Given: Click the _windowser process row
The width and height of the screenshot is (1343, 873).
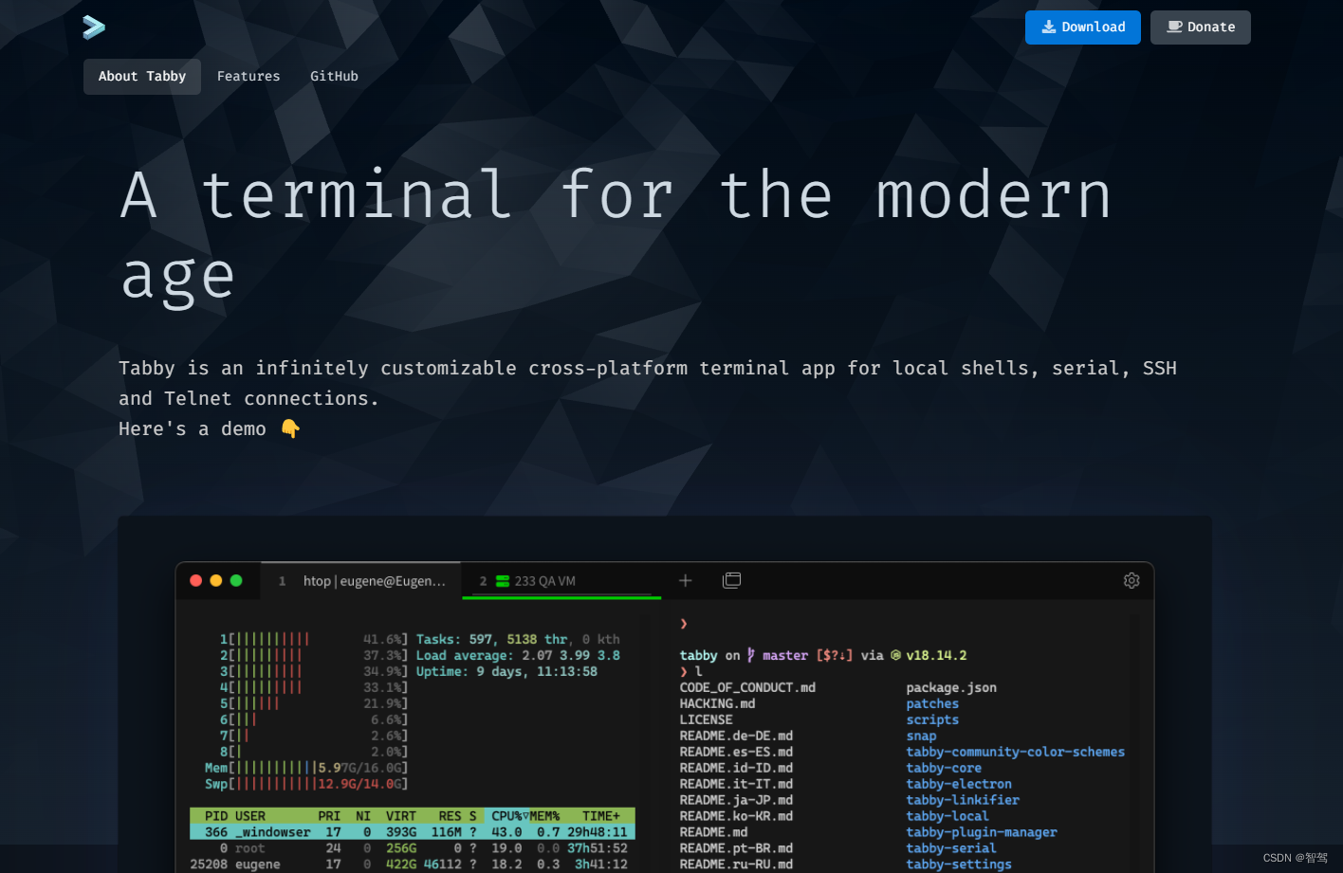Looking at the screenshot, I should point(413,832).
